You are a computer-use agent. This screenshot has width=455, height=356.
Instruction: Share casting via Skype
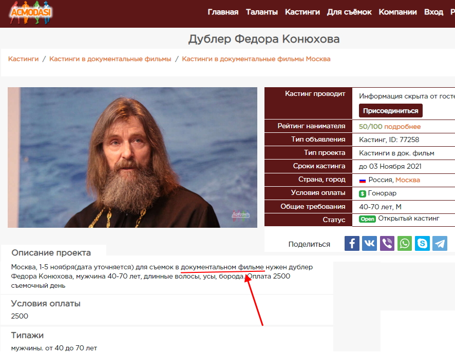click(422, 243)
